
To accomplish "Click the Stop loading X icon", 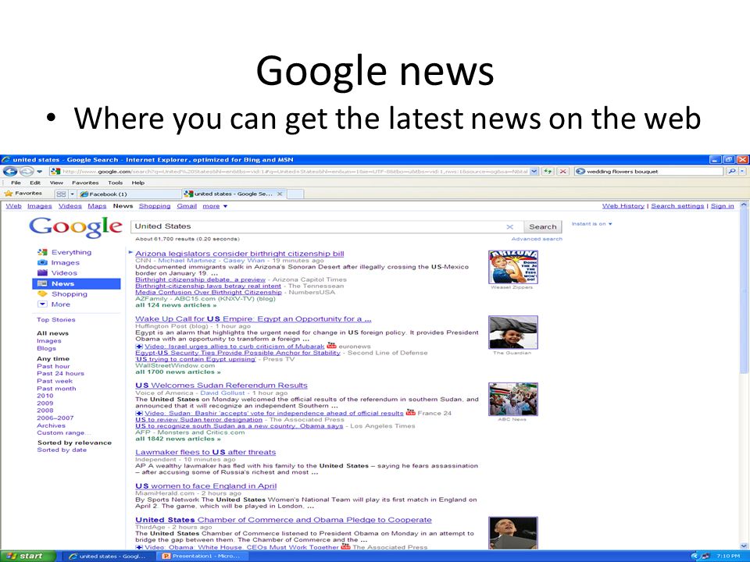I will coord(563,171).
